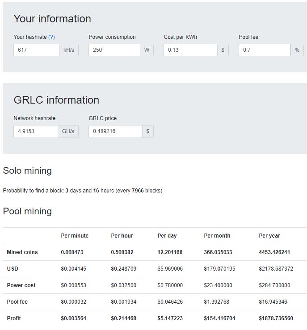Select the Per month column header
This screenshot has height=330, width=307.
pyautogui.click(x=217, y=236)
